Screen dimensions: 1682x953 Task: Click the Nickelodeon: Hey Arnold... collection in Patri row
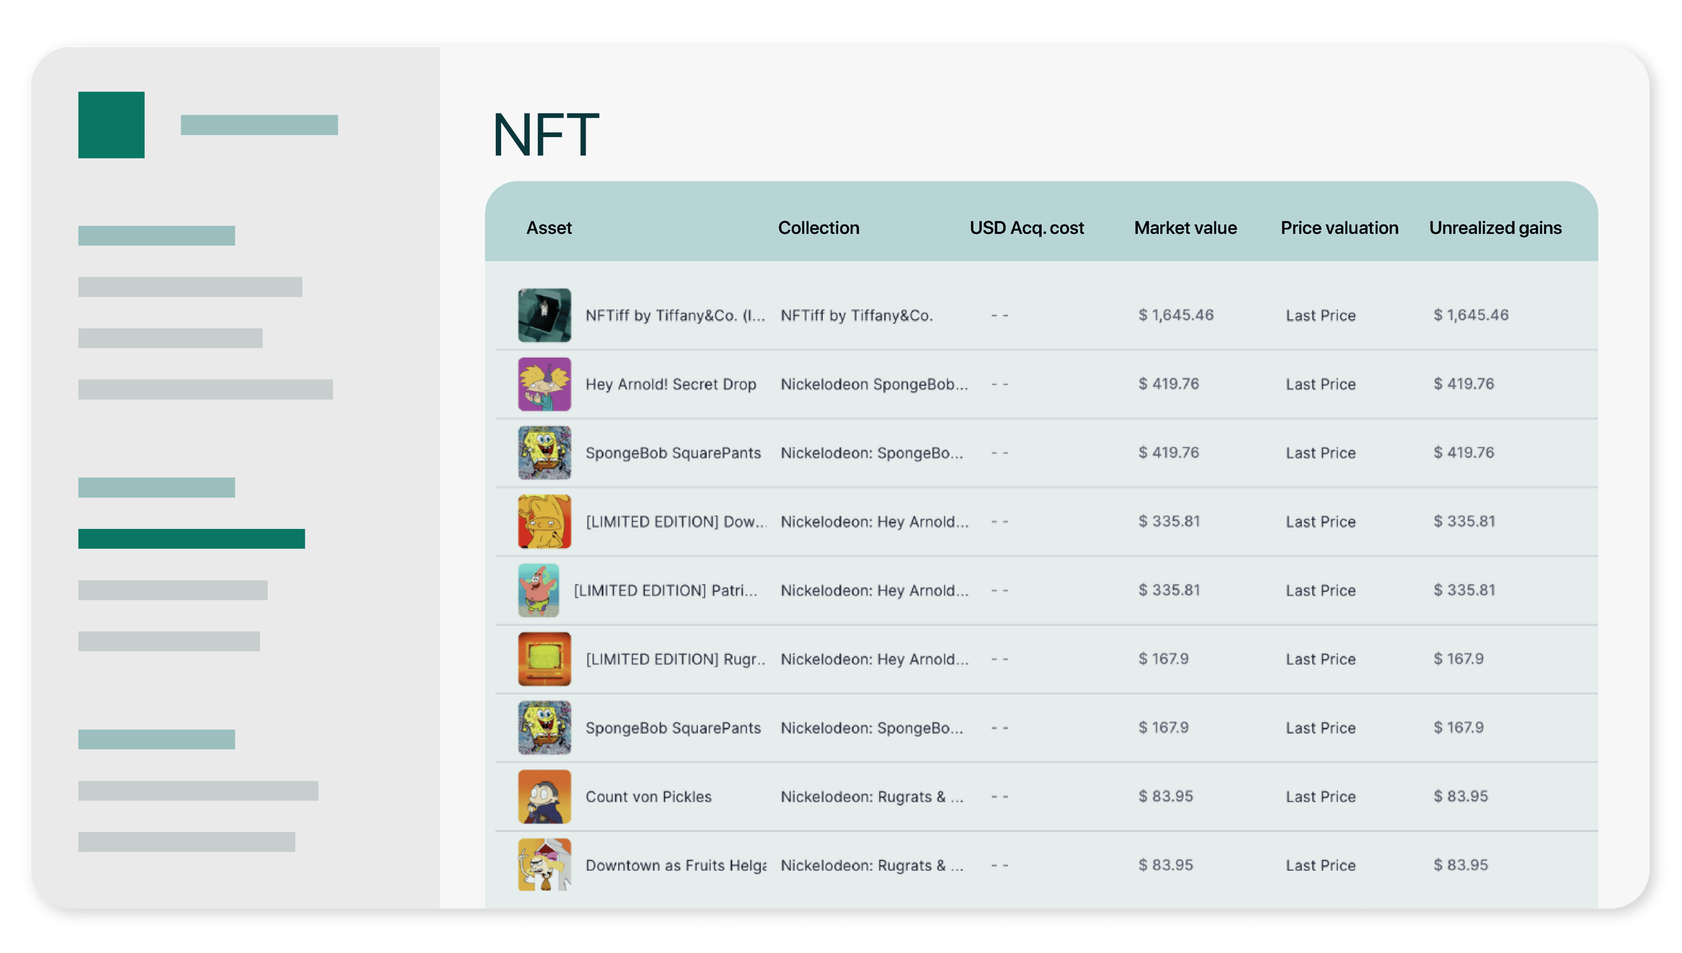(874, 590)
